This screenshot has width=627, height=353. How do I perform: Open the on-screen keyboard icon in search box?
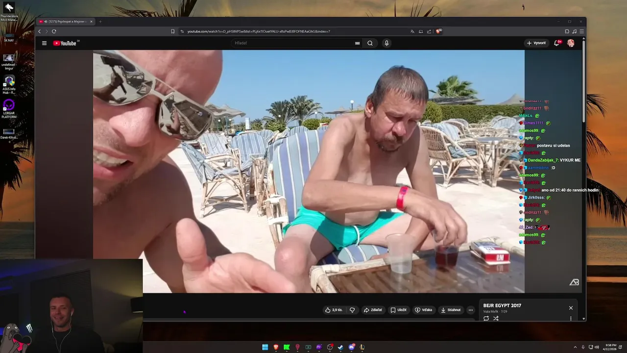point(358,43)
